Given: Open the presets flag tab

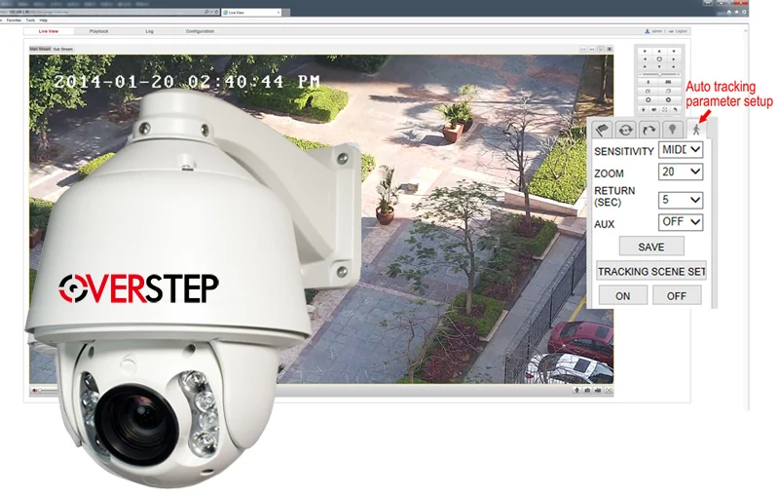Looking at the screenshot, I should click(x=602, y=130).
